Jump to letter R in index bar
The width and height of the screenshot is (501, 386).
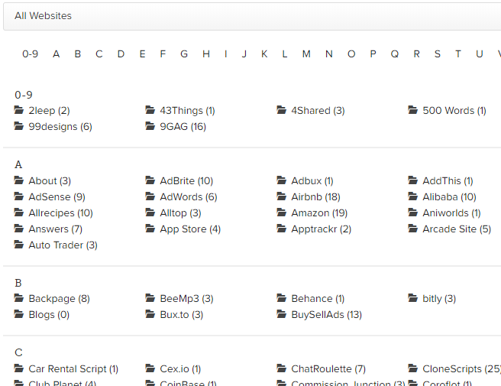click(x=417, y=54)
